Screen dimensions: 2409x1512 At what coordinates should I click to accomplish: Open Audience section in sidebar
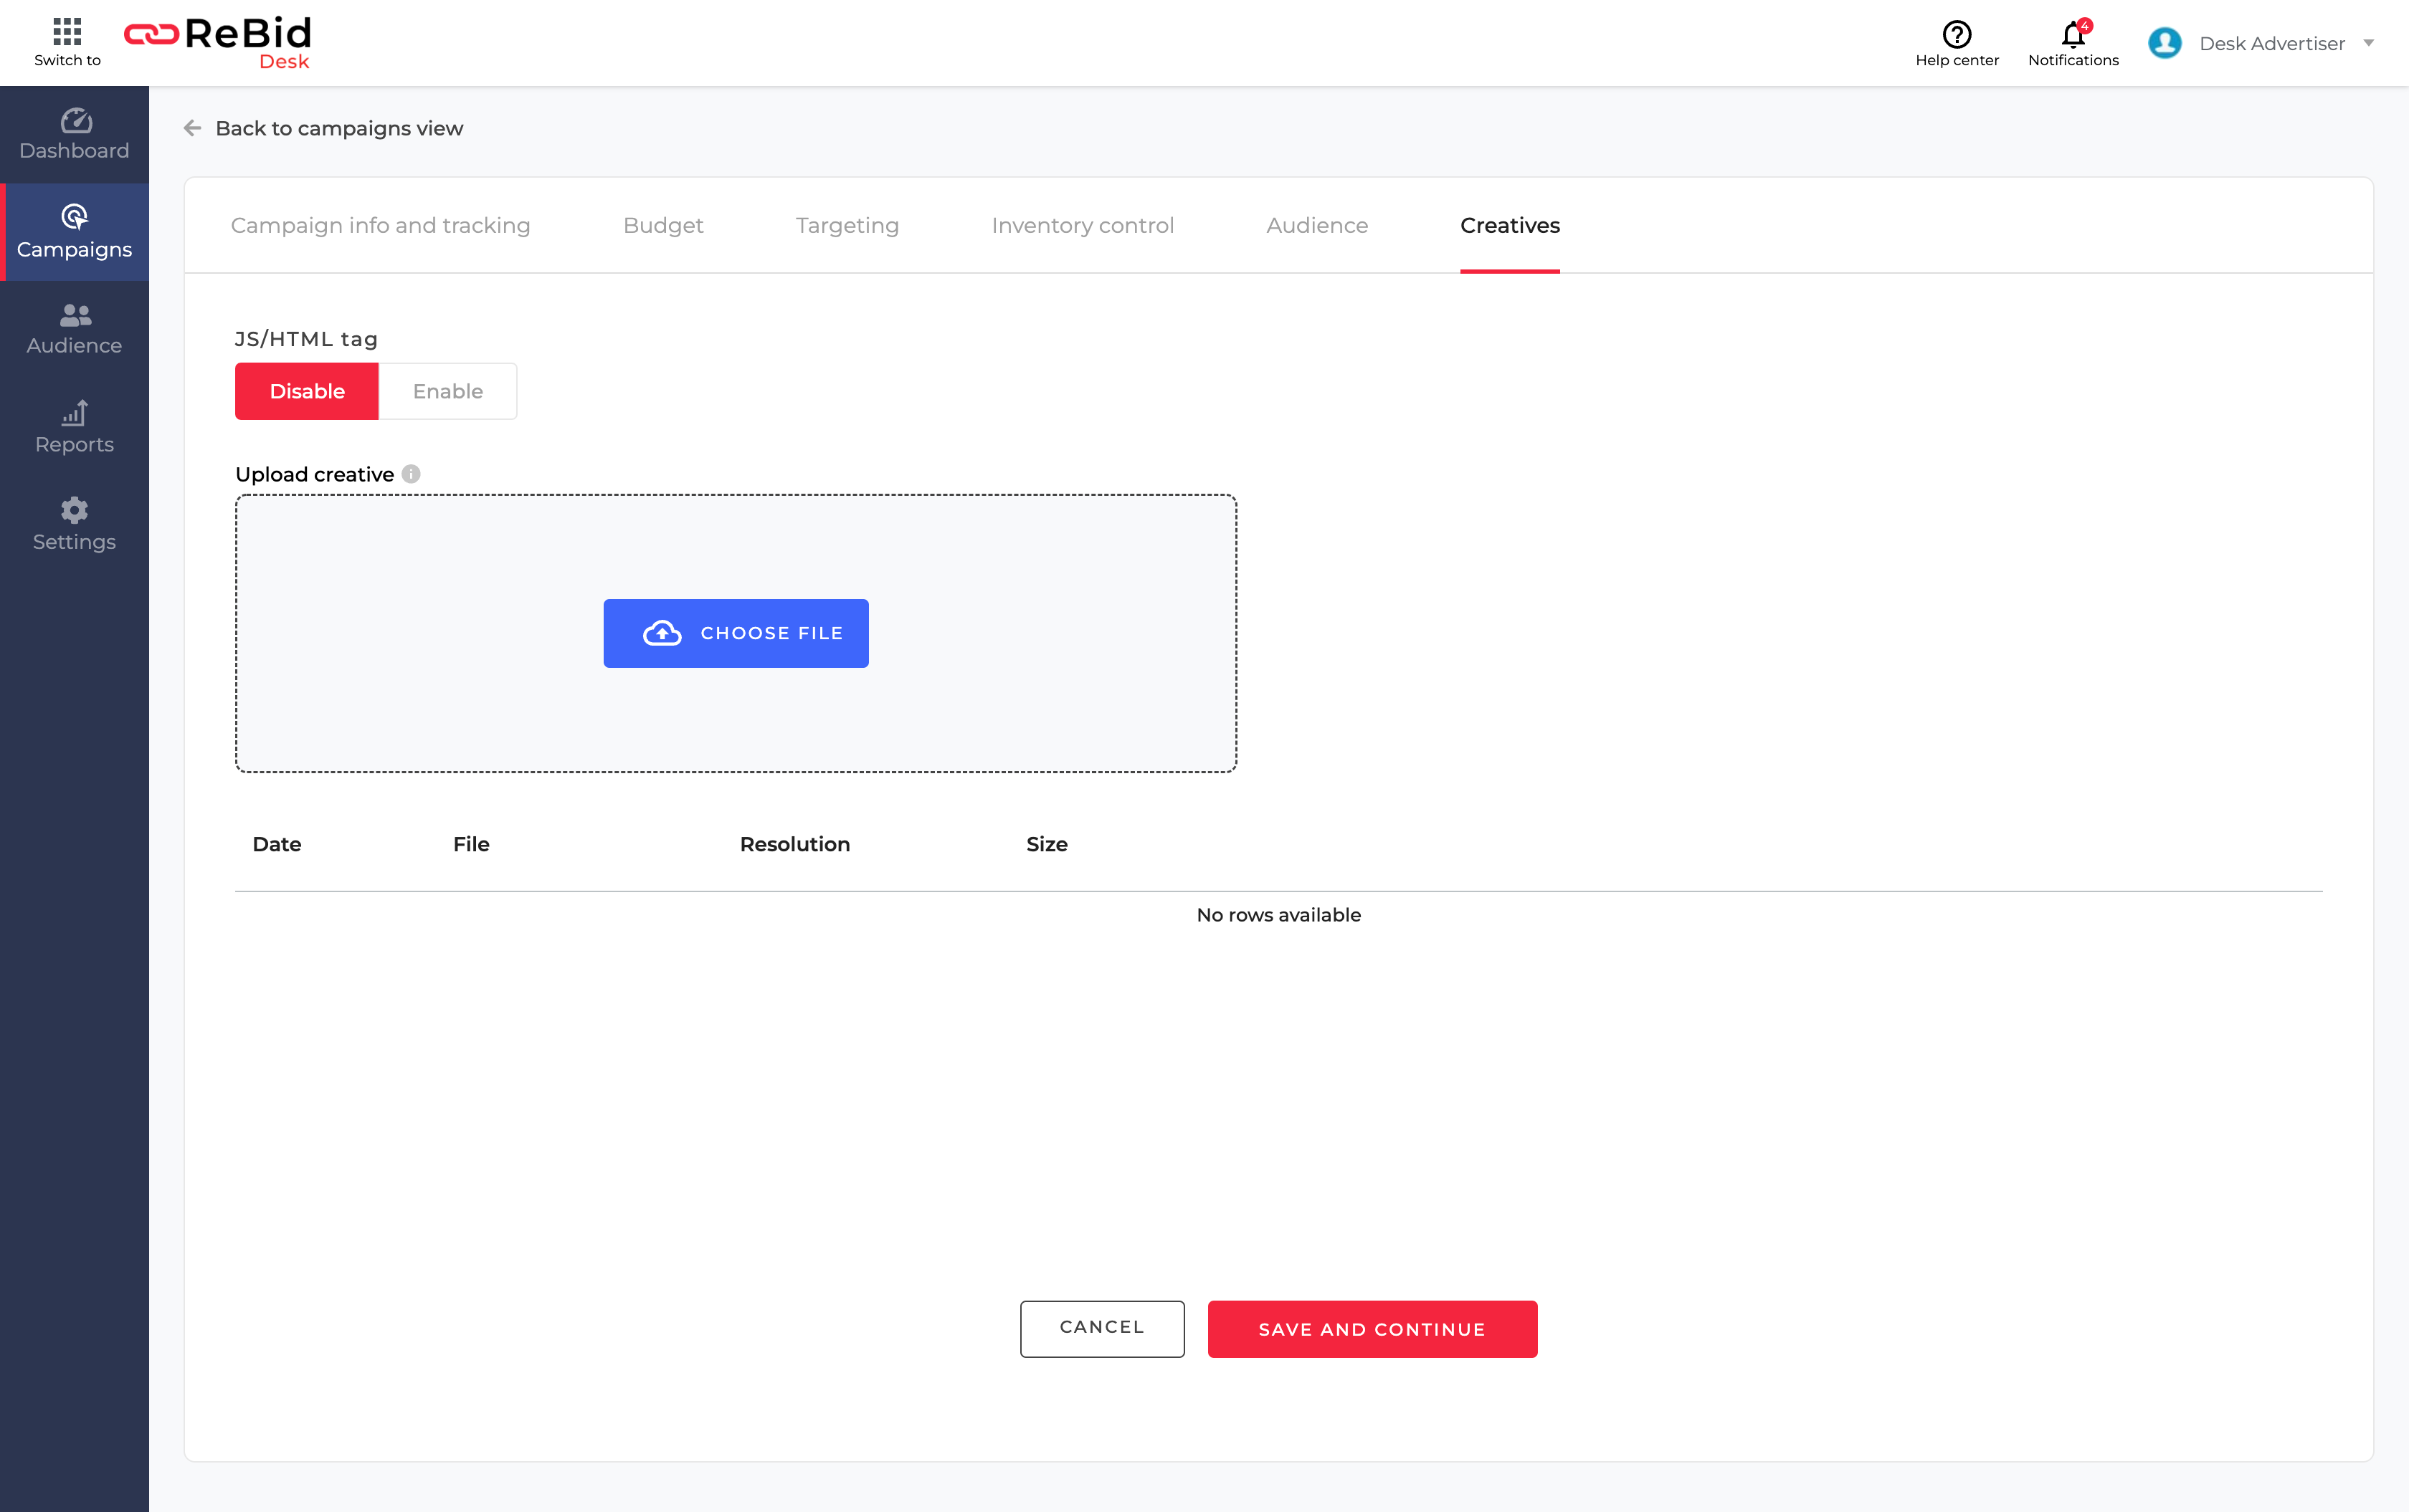pos(74,329)
